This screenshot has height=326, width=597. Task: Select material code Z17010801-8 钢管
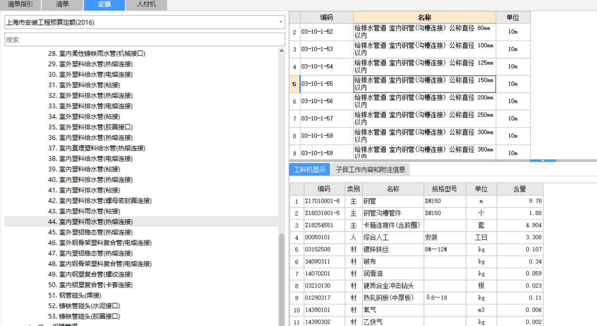417,201
